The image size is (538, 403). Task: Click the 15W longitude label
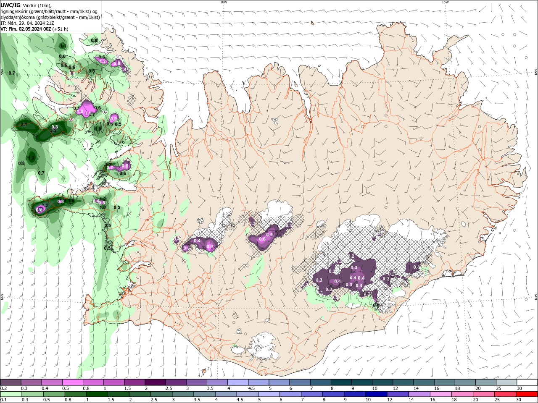445,2
